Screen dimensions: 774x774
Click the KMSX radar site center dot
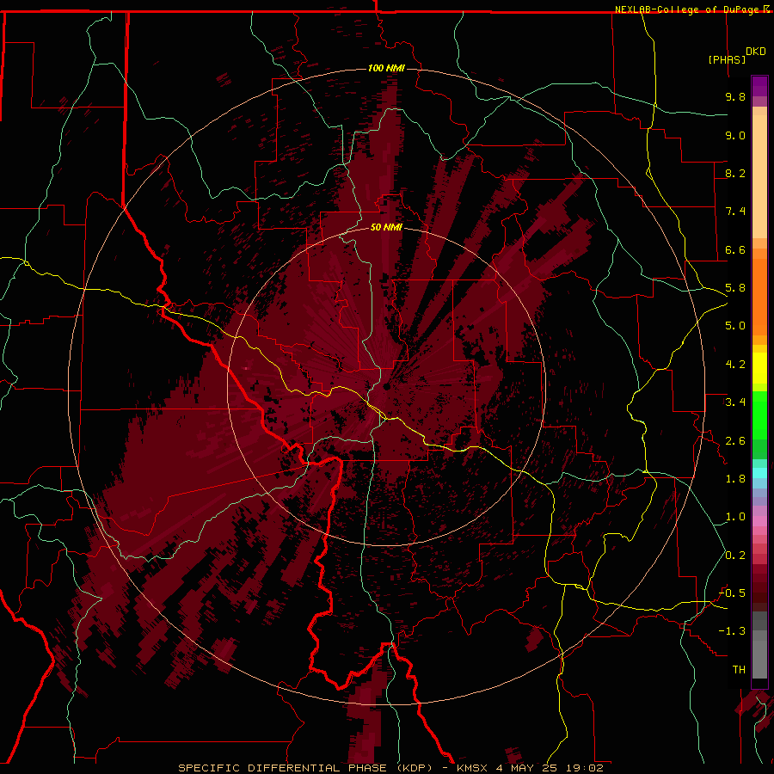(387, 387)
